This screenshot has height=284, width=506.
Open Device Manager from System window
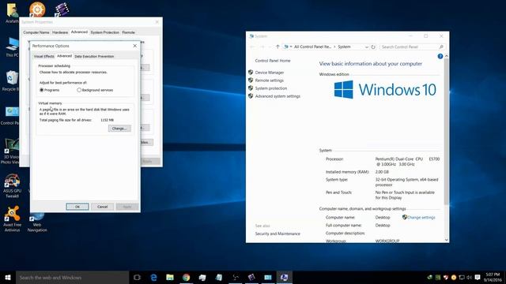point(270,73)
